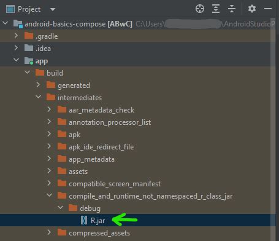The width and height of the screenshot is (279, 241).
Task: Click the compressed_assets folder icon
Action: coord(62,232)
